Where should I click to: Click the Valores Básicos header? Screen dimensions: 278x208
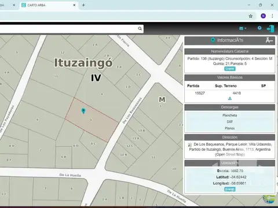point(230,77)
